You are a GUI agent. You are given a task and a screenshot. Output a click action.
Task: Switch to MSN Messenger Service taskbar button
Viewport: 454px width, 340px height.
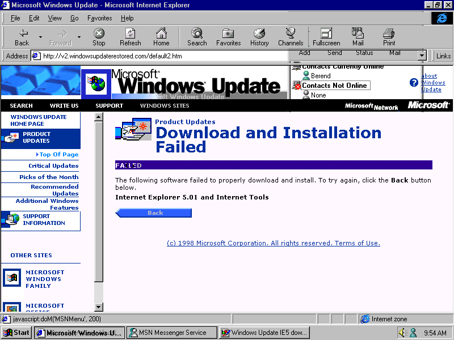coord(171,333)
